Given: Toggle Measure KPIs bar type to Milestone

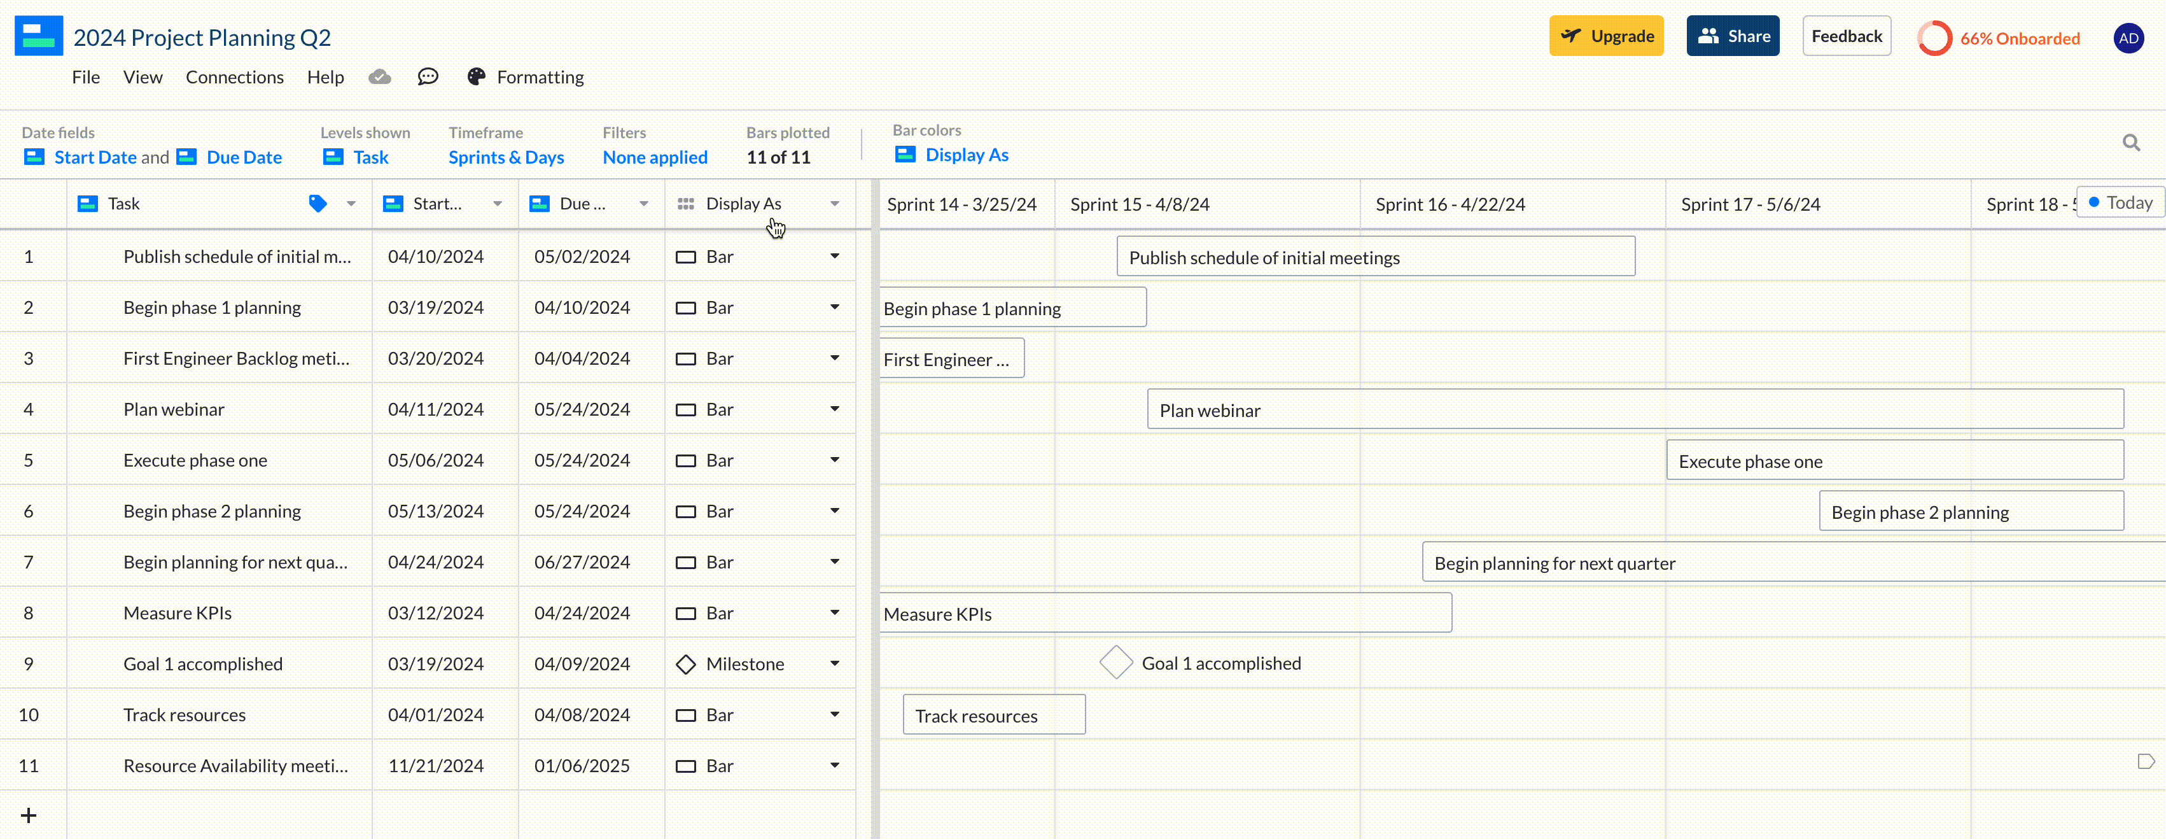Looking at the screenshot, I should click(x=834, y=612).
